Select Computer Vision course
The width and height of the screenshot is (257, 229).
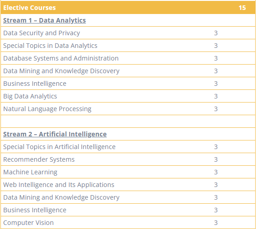tap(28, 223)
